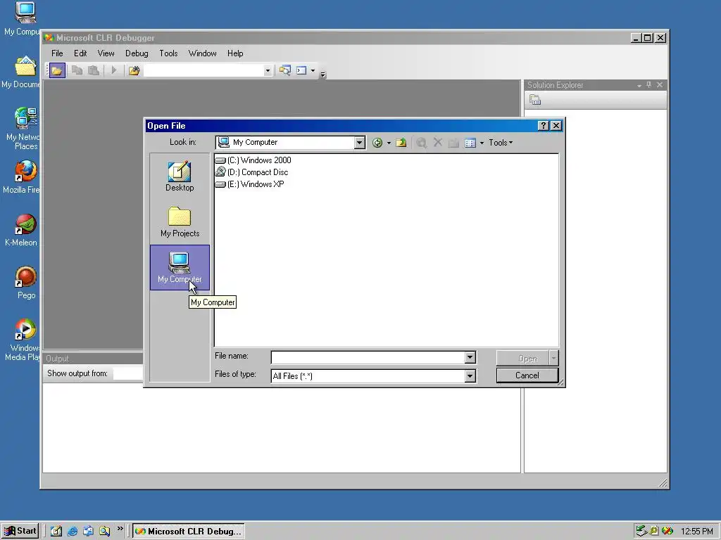Screen dimensions: 721x540
Task: Go up one folder level
Action: click(401, 143)
